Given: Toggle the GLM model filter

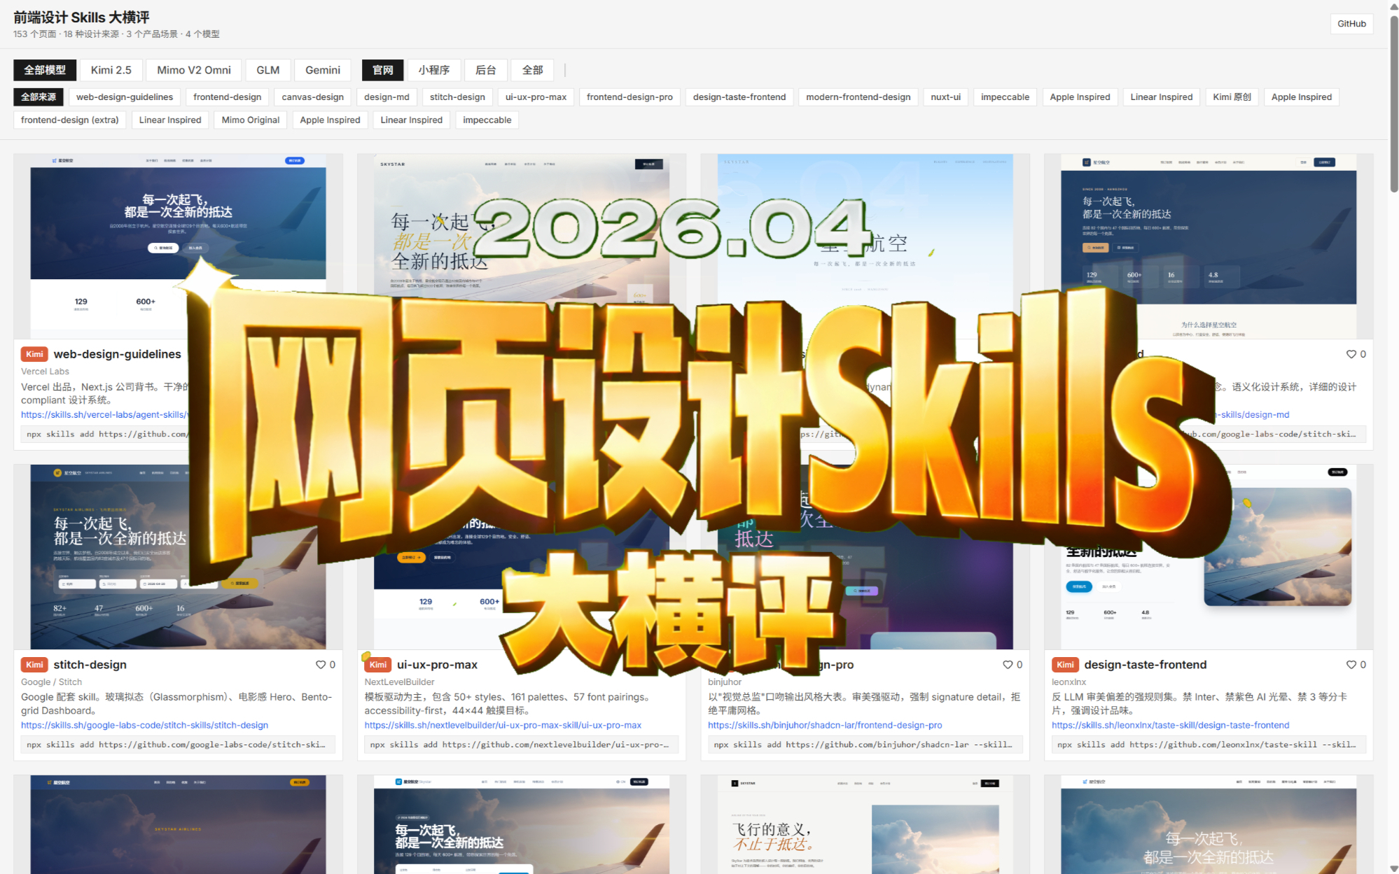Looking at the screenshot, I should pyautogui.click(x=267, y=70).
